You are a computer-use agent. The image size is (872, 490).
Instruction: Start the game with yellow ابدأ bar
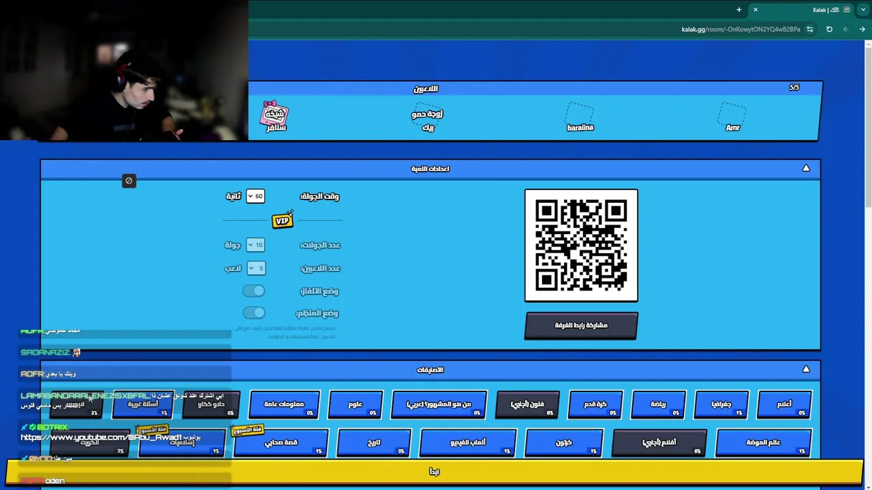coord(435,472)
